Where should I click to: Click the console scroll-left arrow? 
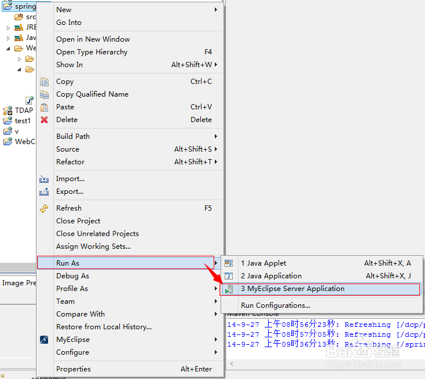[232, 363]
